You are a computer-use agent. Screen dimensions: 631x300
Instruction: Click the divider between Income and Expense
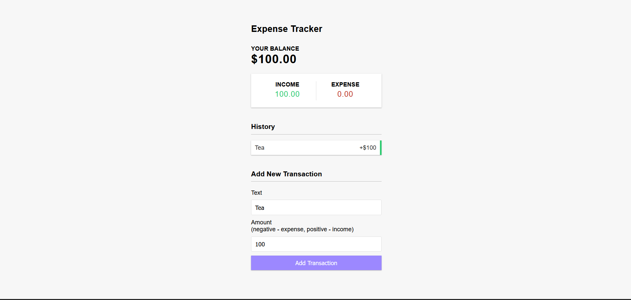point(316,91)
